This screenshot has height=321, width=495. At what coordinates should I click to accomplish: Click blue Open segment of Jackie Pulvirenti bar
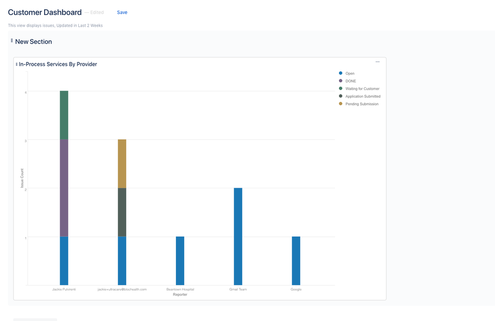point(64,261)
